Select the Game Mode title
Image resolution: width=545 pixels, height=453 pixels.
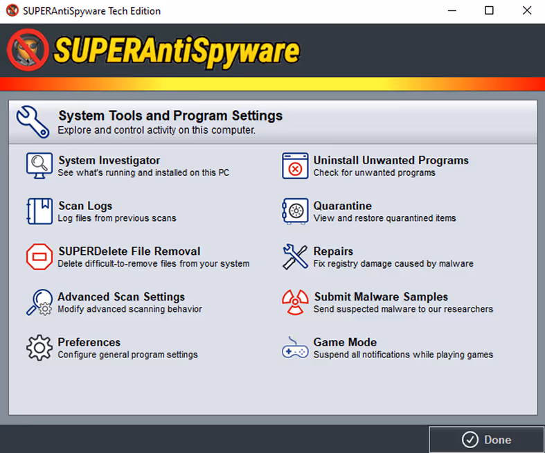point(345,342)
